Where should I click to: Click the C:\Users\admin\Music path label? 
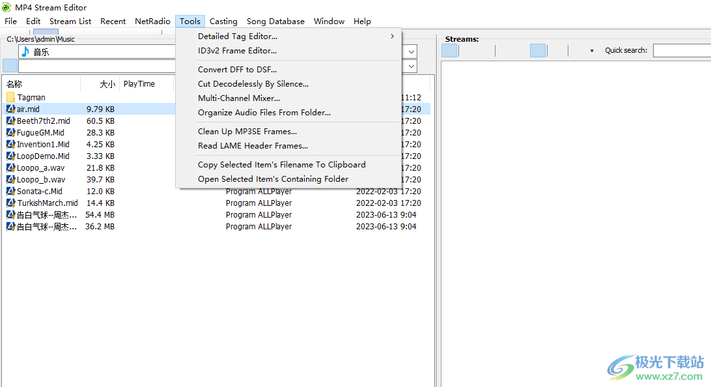tap(41, 39)
